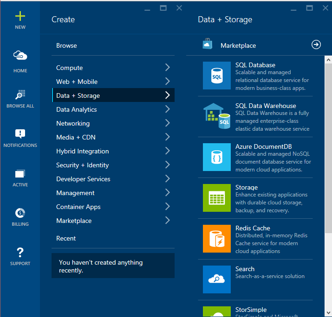332x317 pixels.
Task: Open the Azure DocumentDB title
Action: (263, 146)
